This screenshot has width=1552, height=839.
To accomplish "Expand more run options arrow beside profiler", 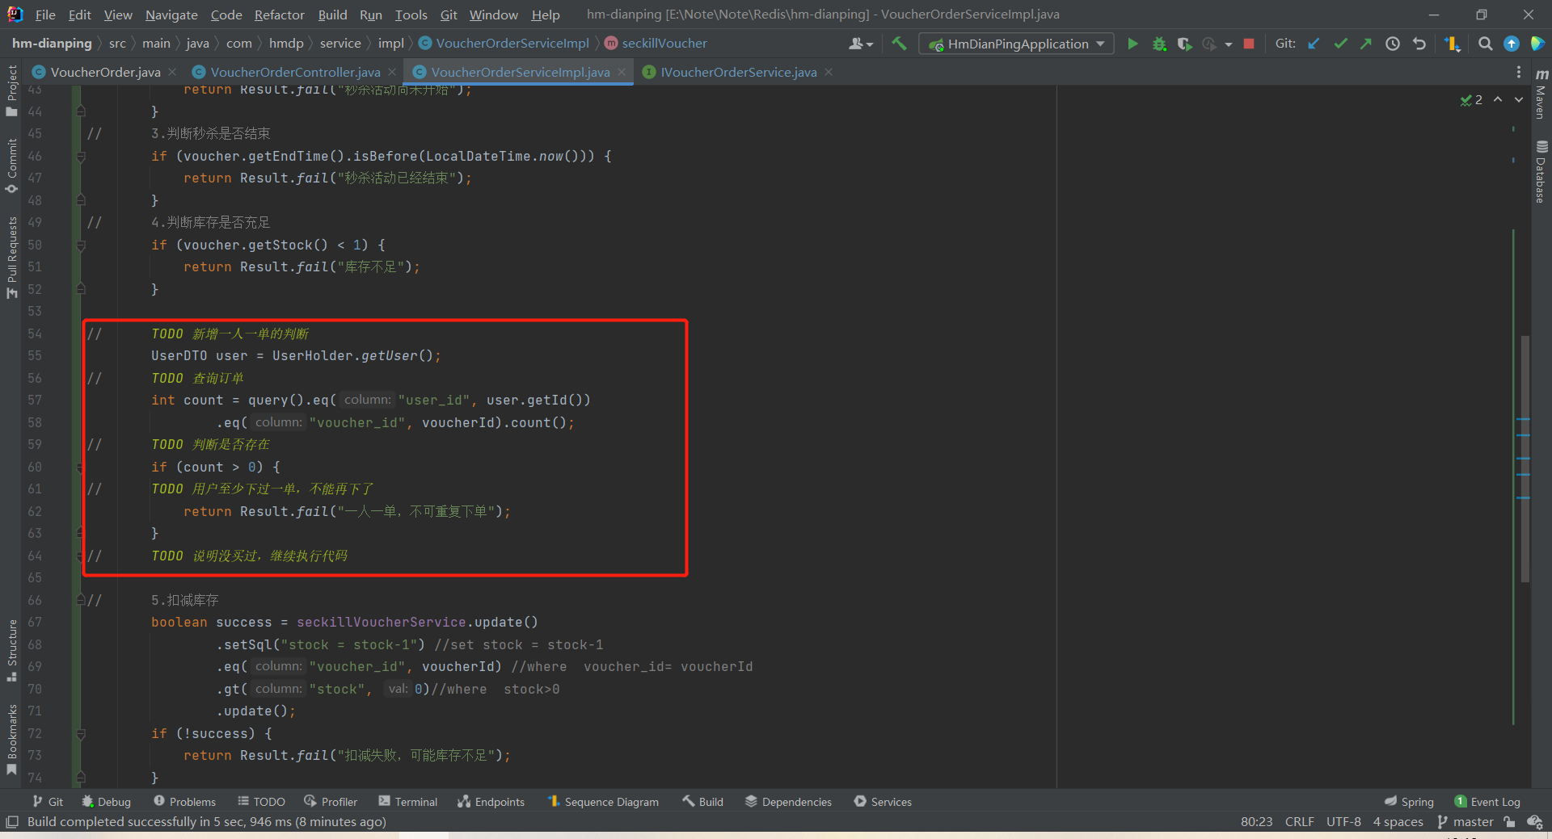I will [1229, 44].
